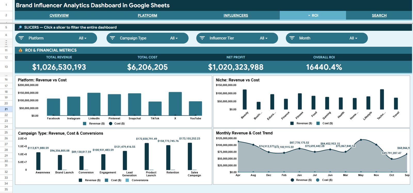The image size is (413, 193).
Task: Click Conversions legend swatch in Campaign Type chart
Action: 127,180
